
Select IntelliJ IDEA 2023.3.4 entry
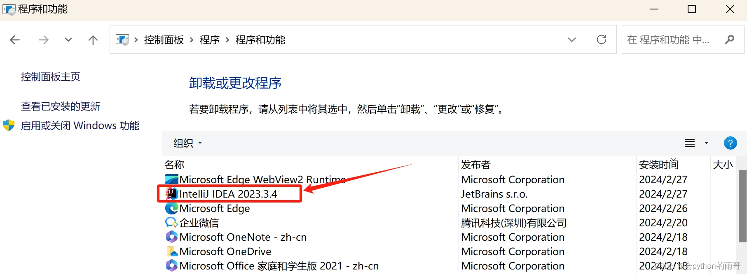(x=228, y=194)
